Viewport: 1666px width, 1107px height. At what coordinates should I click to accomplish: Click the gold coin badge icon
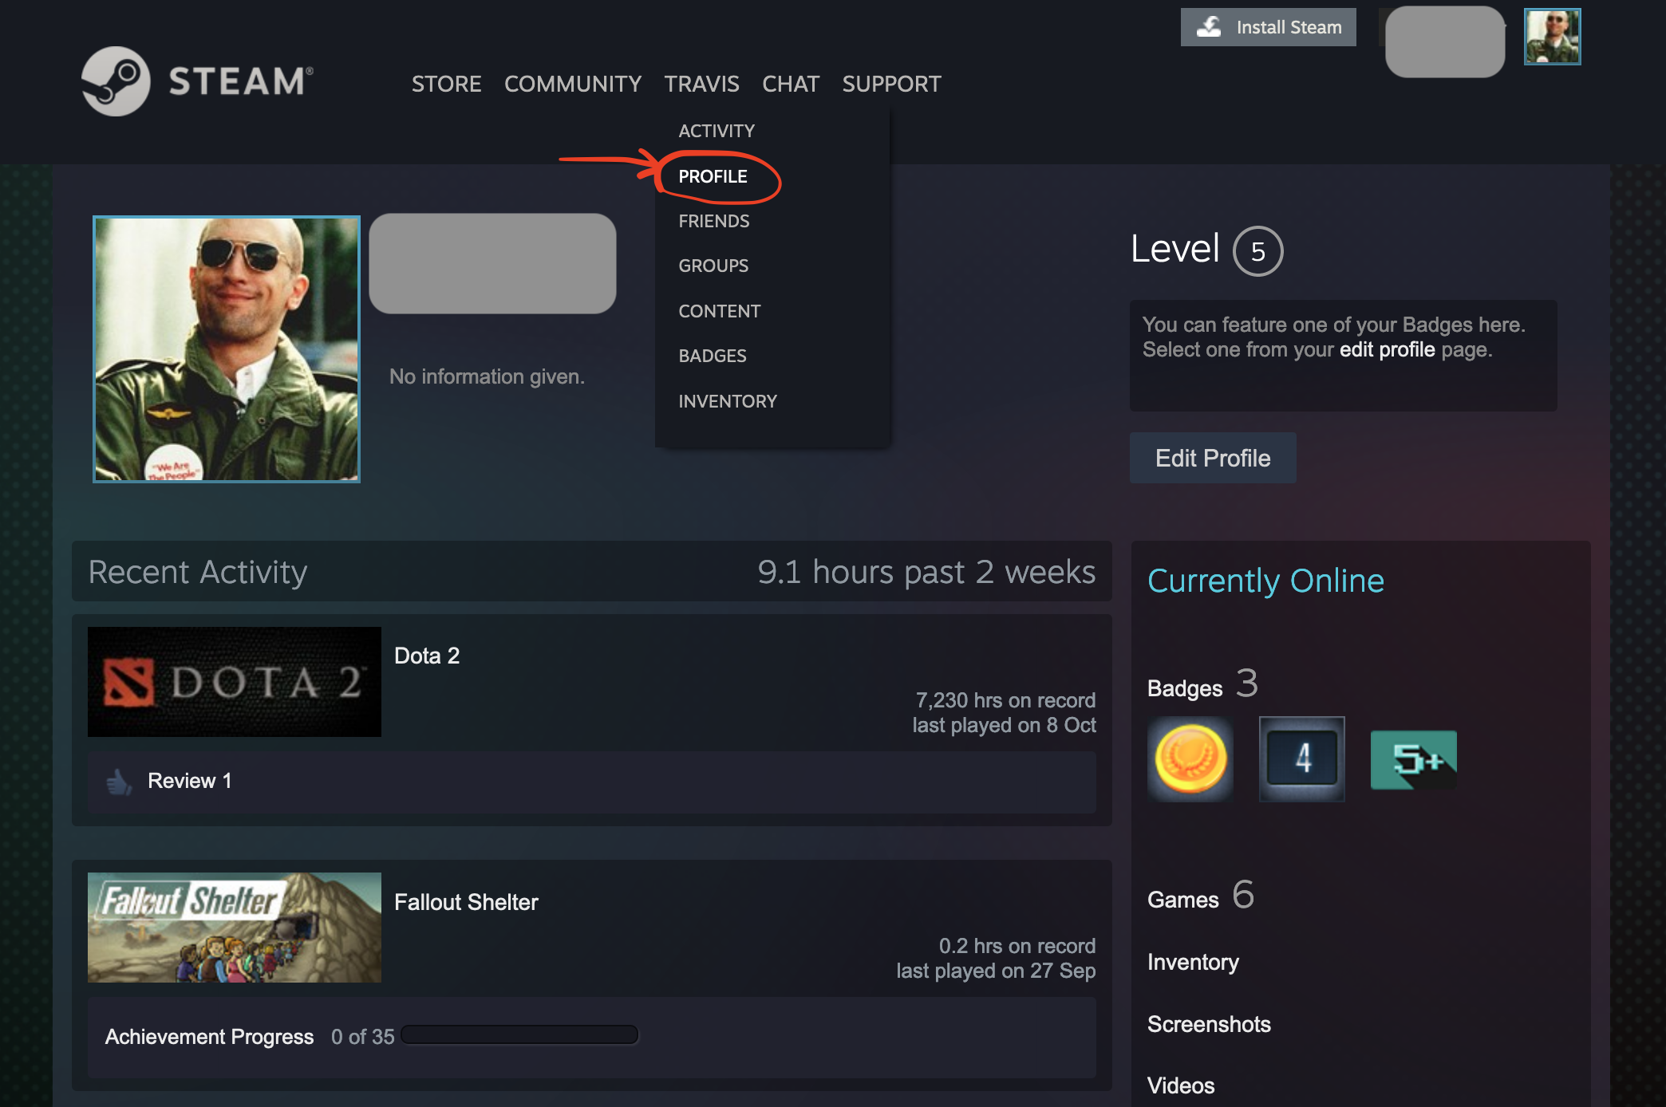[x=1190, y=758]
